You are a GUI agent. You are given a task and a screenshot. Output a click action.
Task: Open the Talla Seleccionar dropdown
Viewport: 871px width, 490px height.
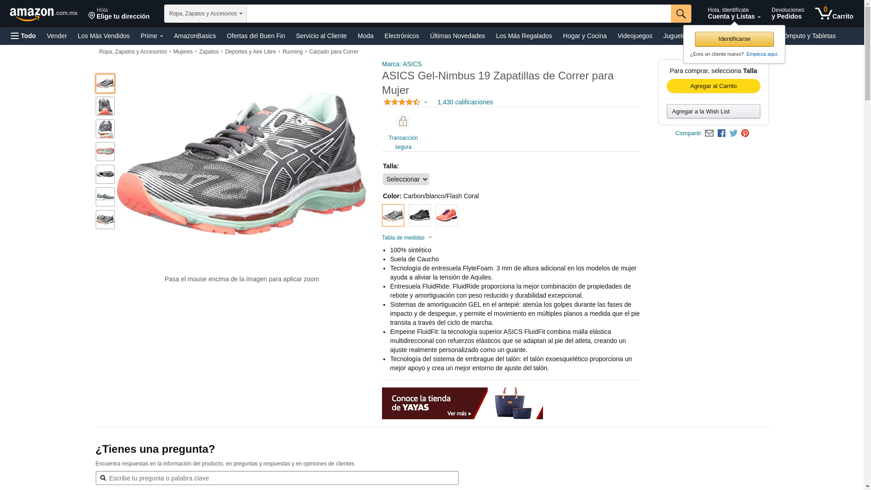(406, 179)
